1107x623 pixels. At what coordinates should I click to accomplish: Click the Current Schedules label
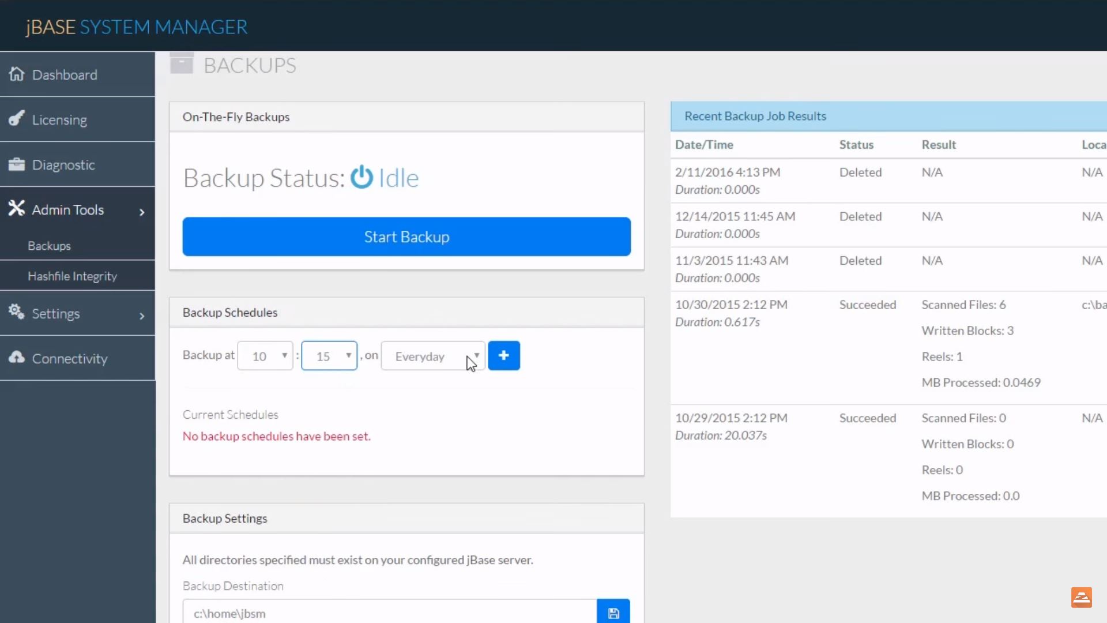pyautogui.click(x=230, y=415)
